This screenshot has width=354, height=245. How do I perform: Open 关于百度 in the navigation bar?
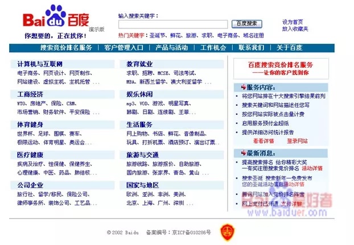(290, 48)
